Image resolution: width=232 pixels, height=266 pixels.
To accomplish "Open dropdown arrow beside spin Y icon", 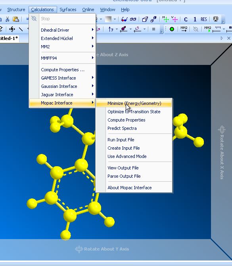I will 117,29.
